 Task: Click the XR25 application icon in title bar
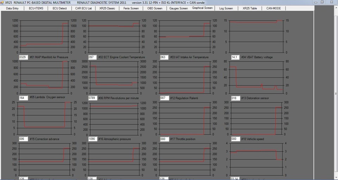tap(2, 2)
